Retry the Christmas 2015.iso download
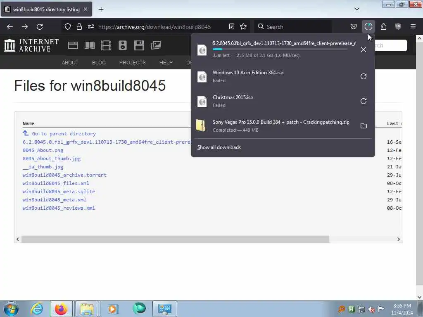This screenshot has width=423, height=317. pos(364,101)
